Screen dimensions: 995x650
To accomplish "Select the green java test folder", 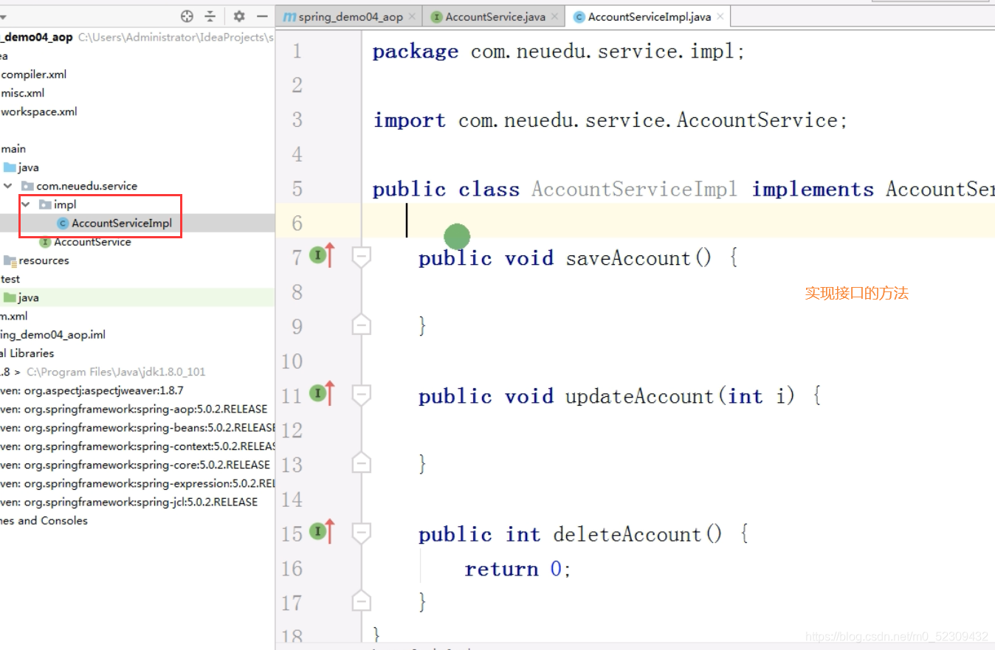I will (29, 297).
